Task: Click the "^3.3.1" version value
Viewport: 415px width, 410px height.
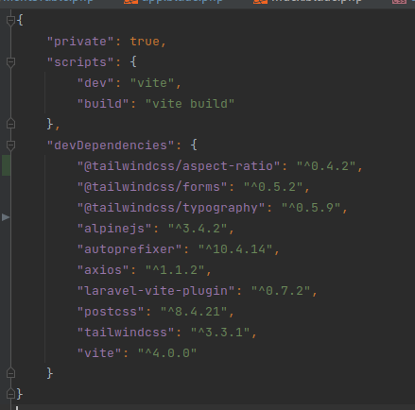Action: pyautogui.click(x=220, y=333)
